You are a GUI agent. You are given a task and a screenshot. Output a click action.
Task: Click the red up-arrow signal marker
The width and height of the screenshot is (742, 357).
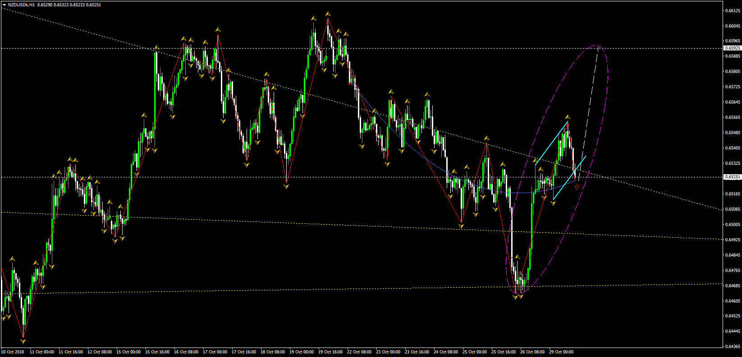coord(577,187)
